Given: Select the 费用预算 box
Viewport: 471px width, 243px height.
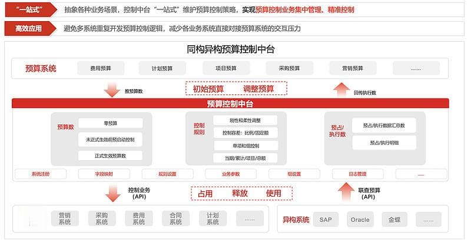Looking at the screenshot, I should [101, 68].
